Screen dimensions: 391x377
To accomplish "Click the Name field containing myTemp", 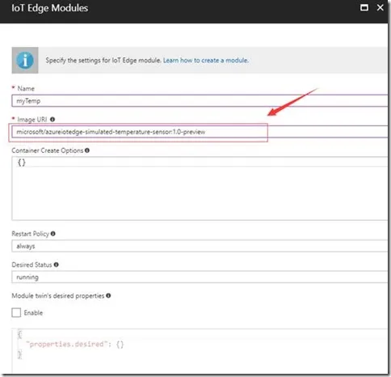I will [200, 101].
